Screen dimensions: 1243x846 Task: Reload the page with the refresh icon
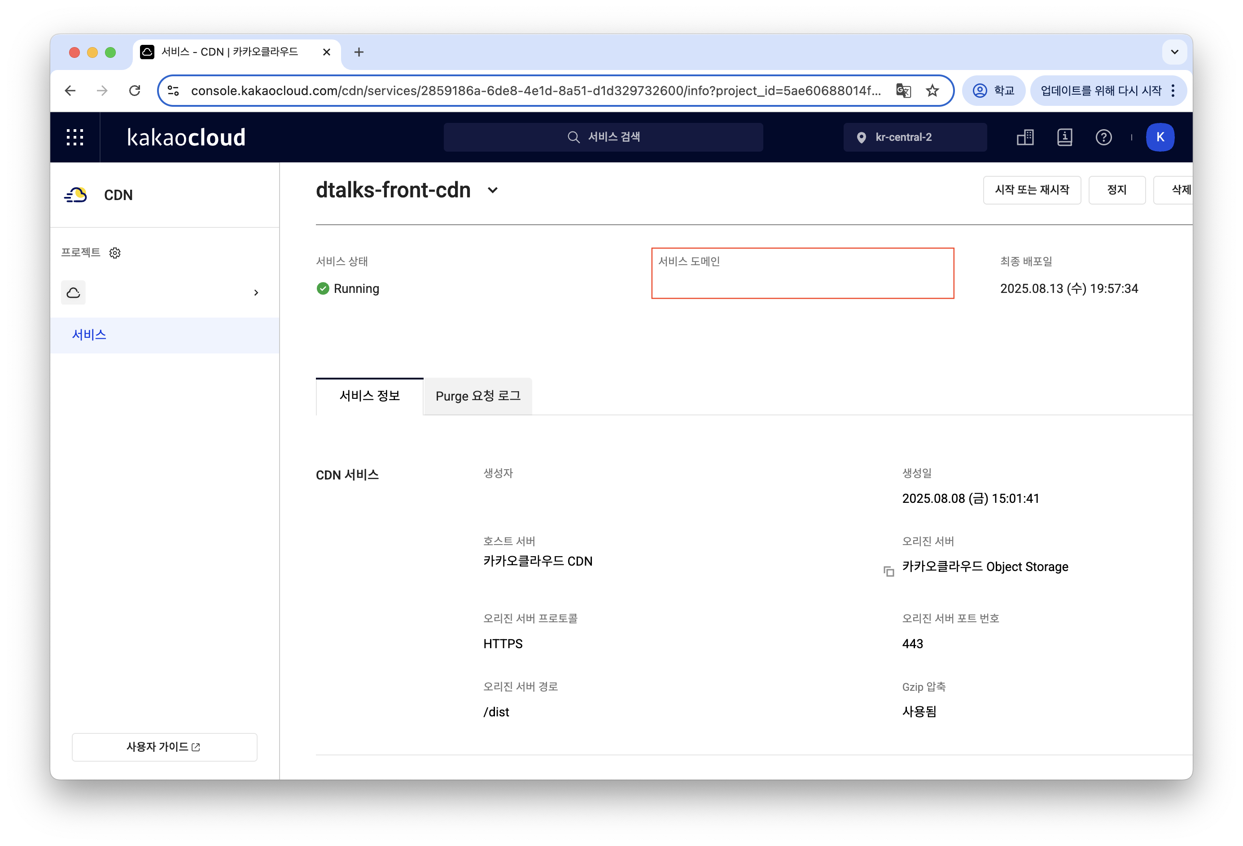pos(135,91)
